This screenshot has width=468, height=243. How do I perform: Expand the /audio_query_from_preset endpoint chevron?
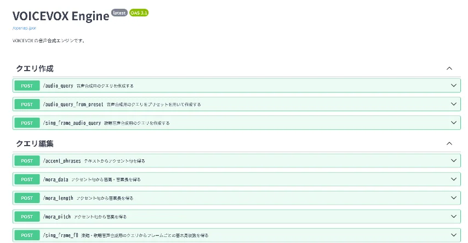click(454, 104)
